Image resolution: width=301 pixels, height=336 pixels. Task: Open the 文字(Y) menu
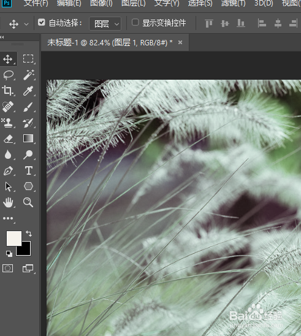[167, 4]
